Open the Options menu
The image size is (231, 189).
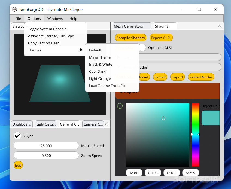(34, 19)
